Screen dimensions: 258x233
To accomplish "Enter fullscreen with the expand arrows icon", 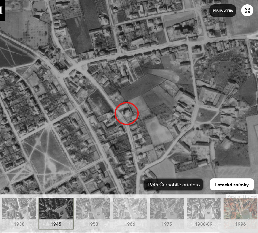I will click(247, 11).
